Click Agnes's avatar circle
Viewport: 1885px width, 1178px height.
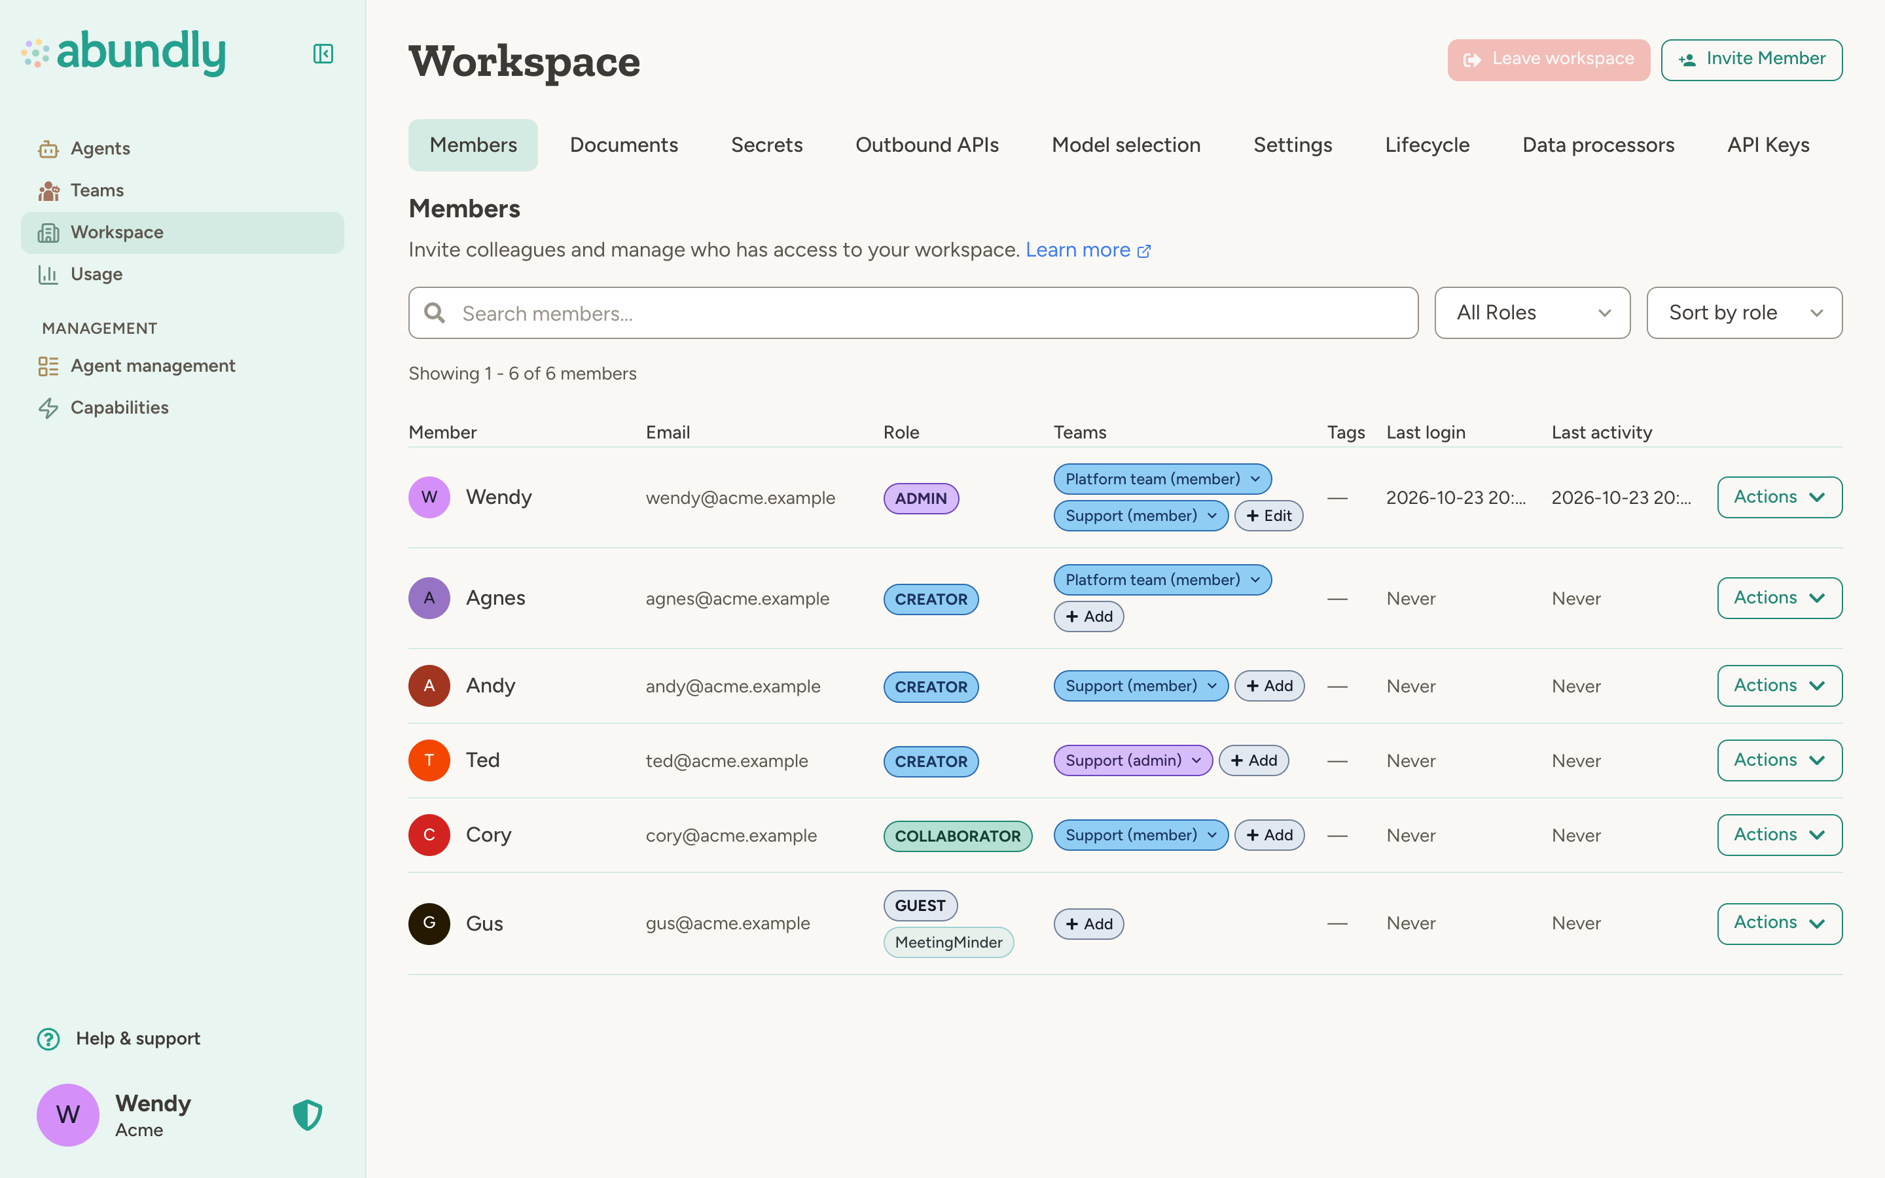[429, 598]
